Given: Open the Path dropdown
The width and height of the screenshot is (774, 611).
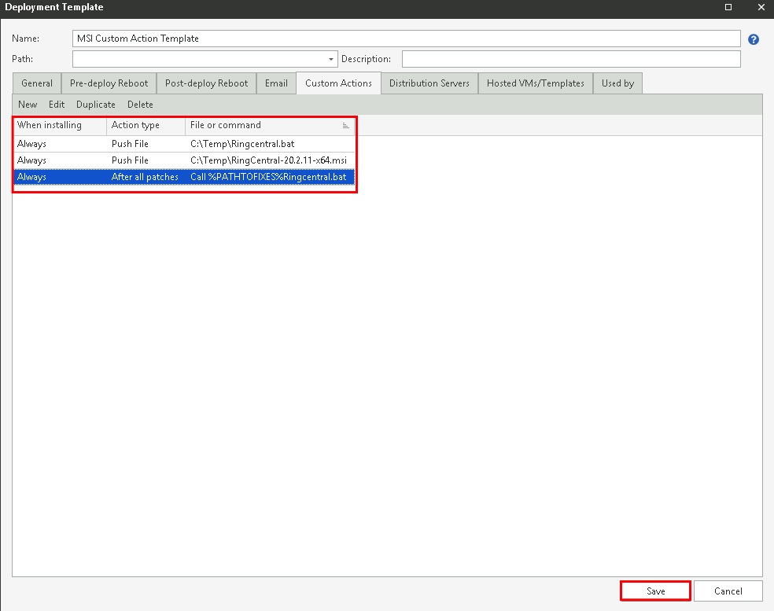Looking at the screenshot, I should pyautogui.click(x=330, y=58).
